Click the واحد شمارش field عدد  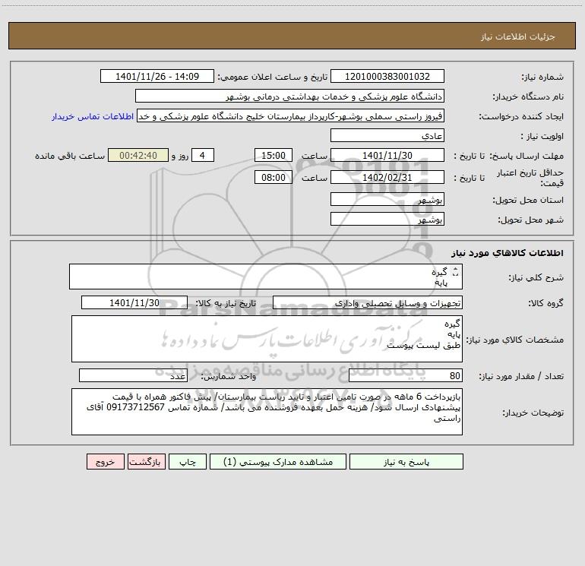click(x=133, y=376)
